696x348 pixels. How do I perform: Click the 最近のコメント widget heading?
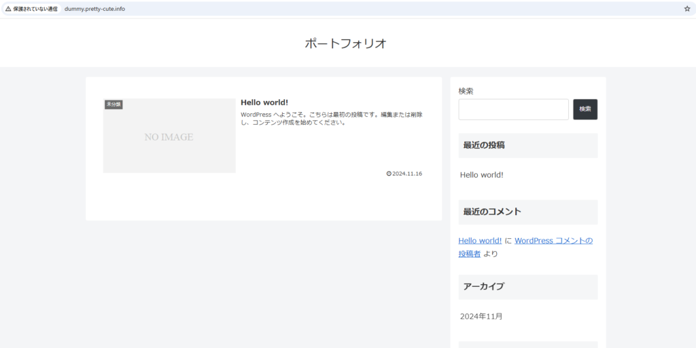pyautogui.click(x=492, y=212)
